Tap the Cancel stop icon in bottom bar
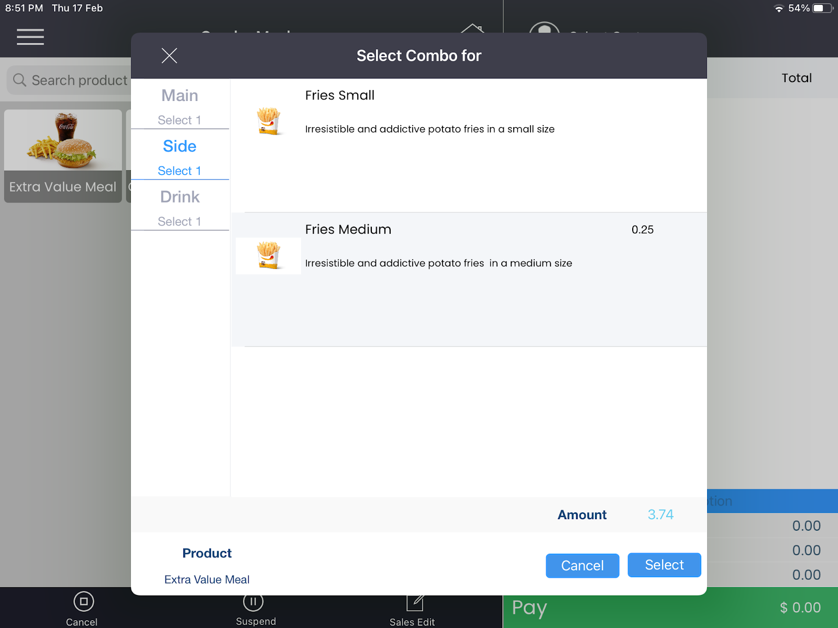 (x=84, y=602)
